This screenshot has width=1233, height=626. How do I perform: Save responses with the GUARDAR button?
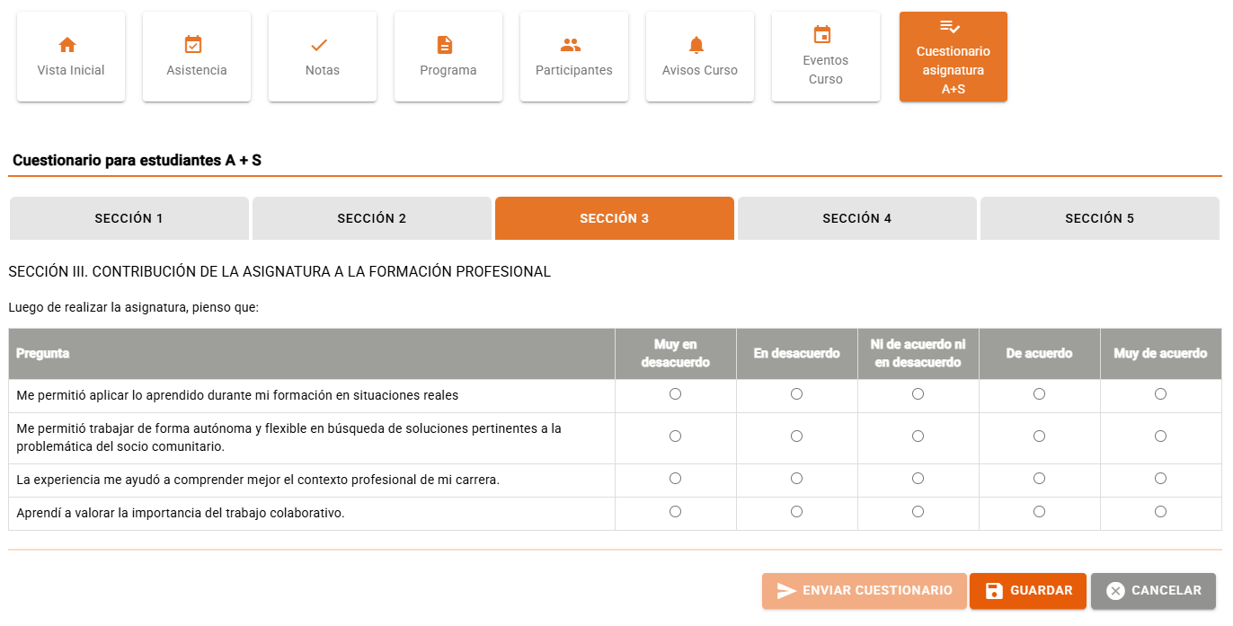coord(1027,590)
